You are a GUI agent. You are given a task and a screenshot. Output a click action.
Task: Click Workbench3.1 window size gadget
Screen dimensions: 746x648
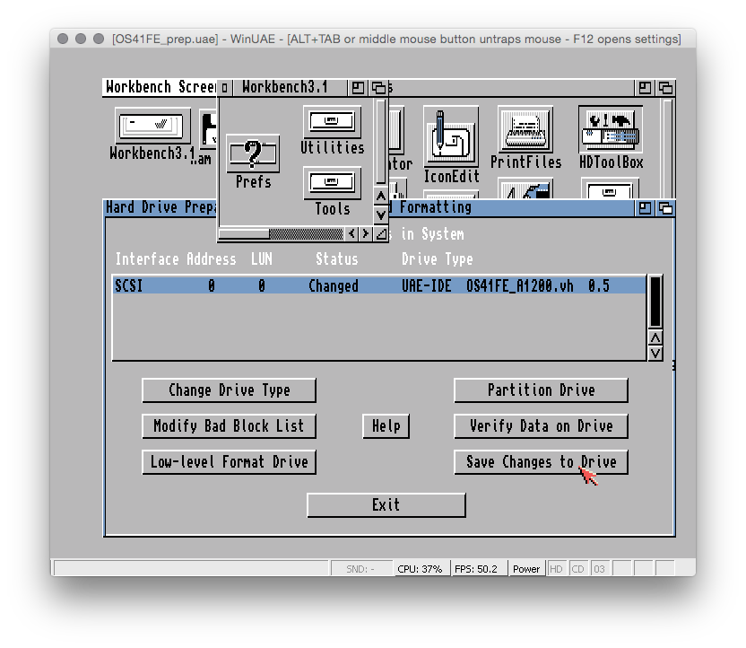[x=381, y=233]
